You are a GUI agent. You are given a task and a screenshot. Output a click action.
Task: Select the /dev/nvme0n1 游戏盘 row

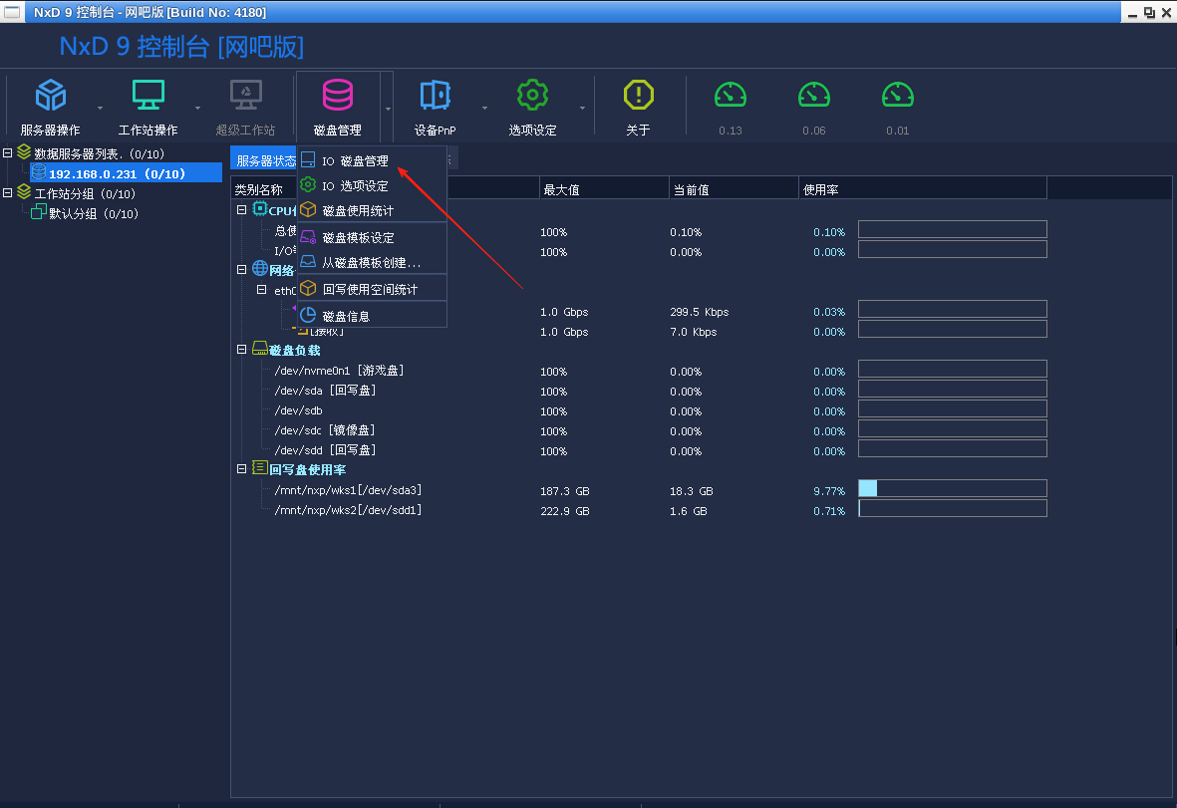[x=330, y=370]
